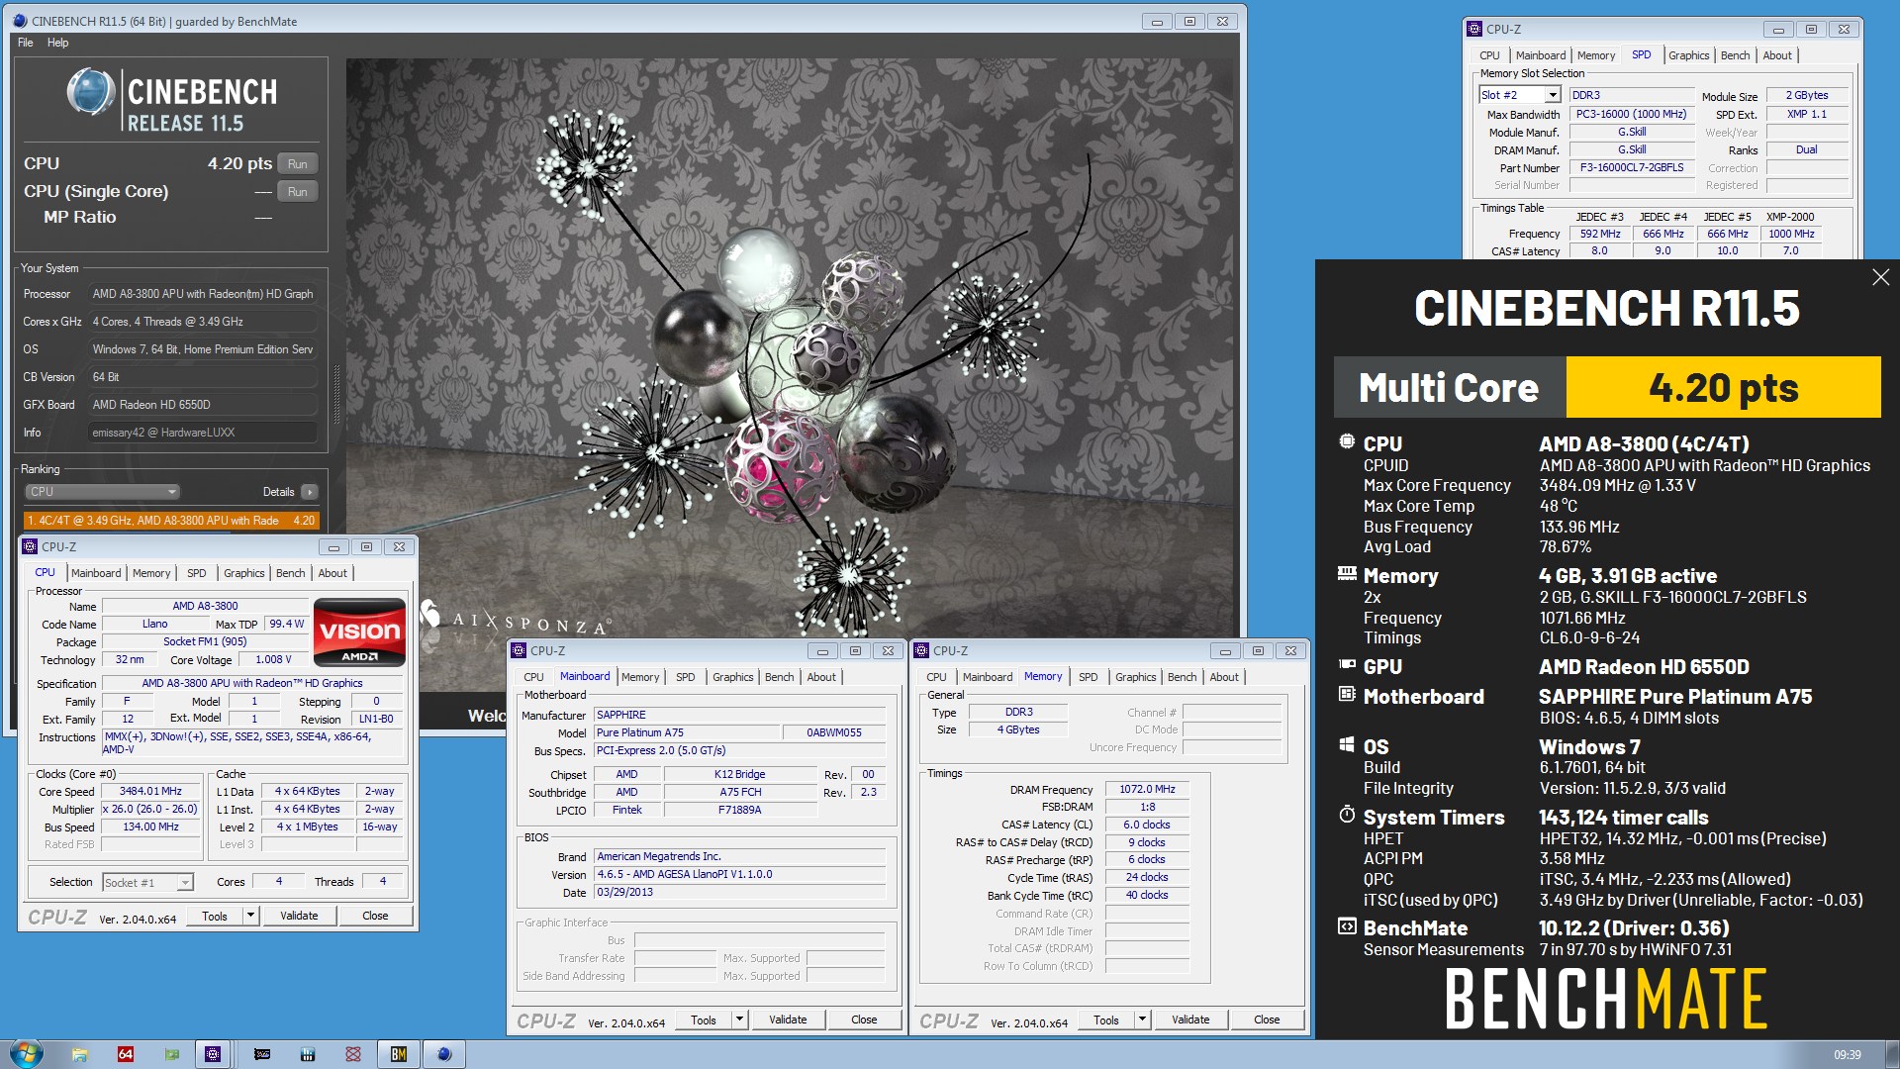Select ranking row 4C/4T @ 3.49 GHz

click(171, 521)
